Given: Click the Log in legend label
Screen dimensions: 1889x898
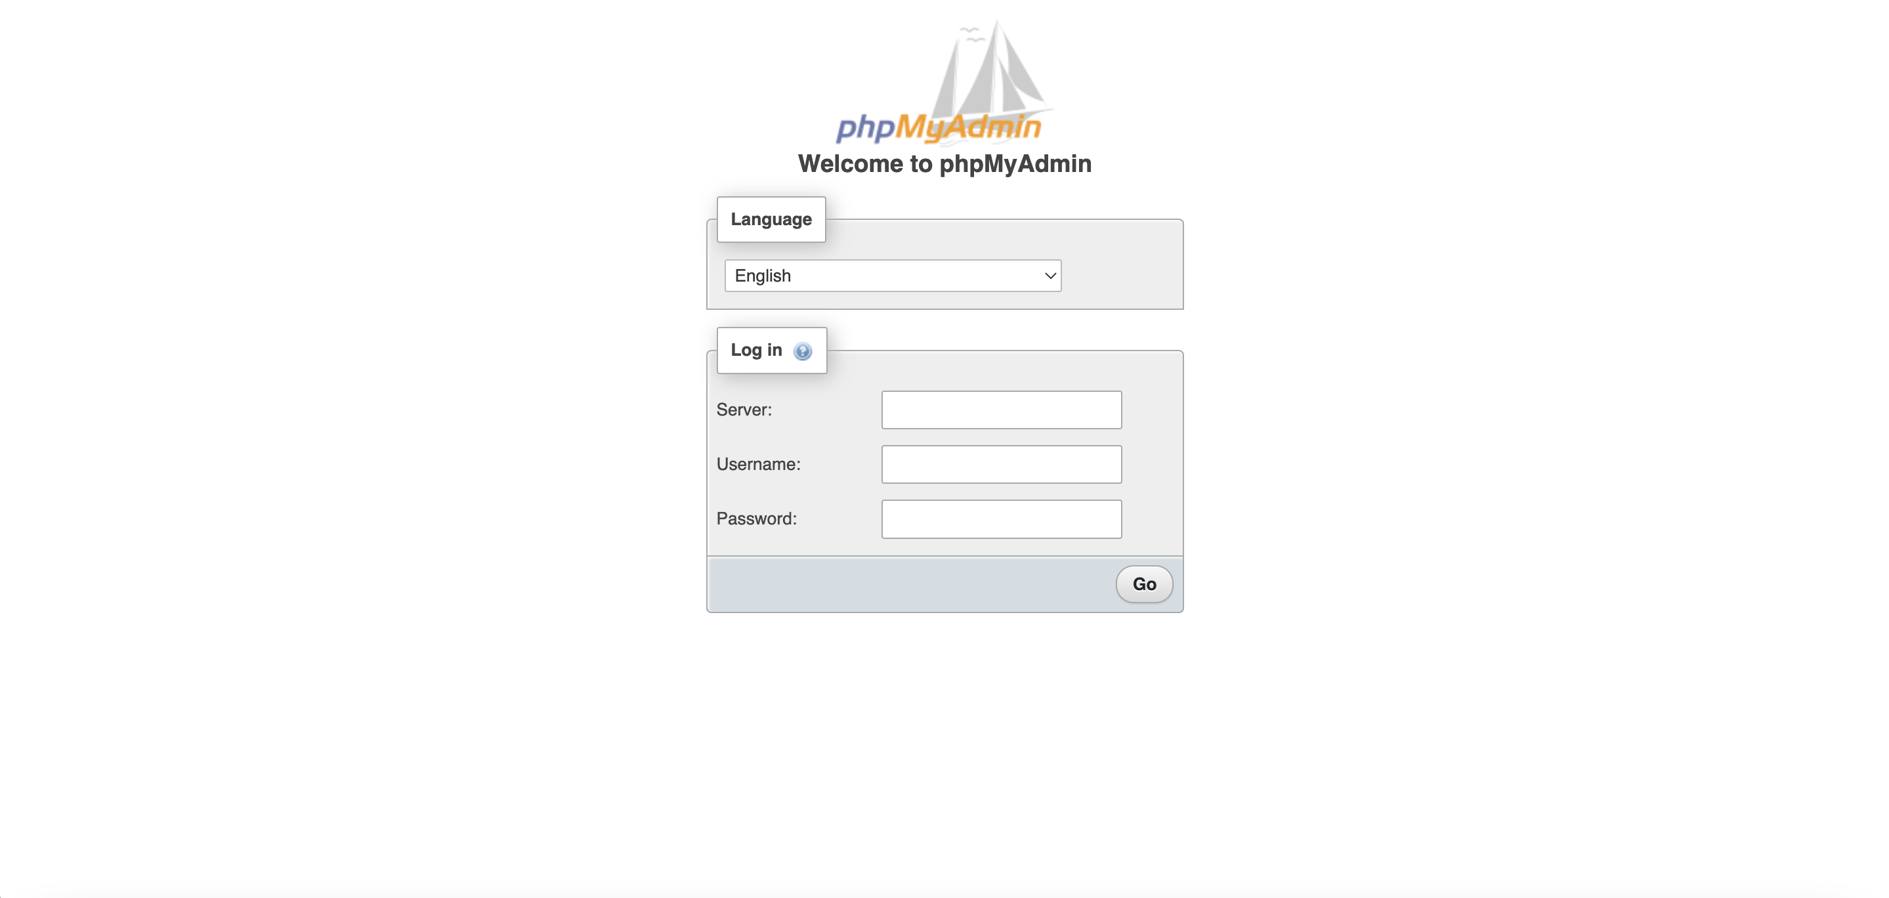Looking at the screenshot, I should 756,350.
